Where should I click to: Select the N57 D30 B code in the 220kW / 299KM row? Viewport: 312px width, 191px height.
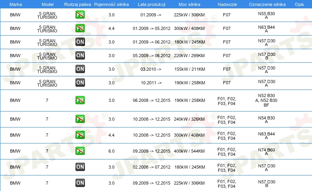click(267, 56)
